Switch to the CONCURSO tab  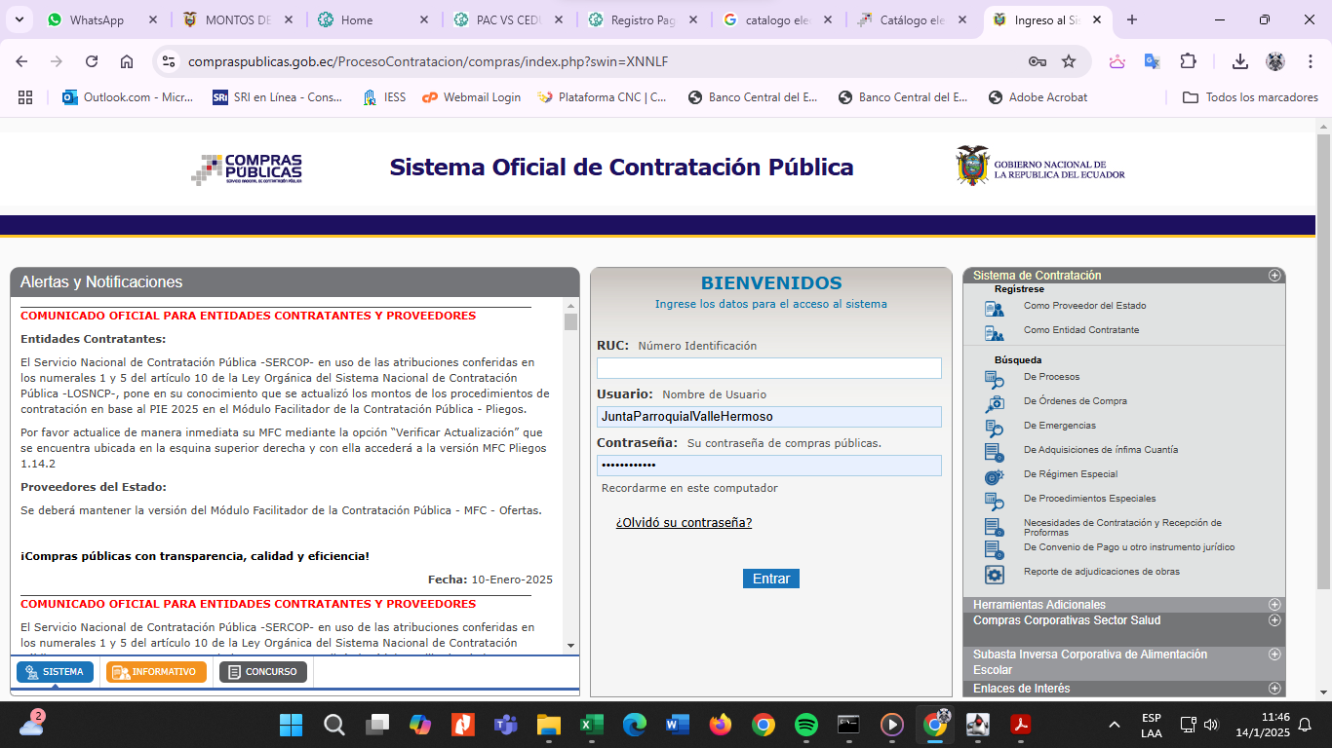pyautogui.click(x=263, y=672)
